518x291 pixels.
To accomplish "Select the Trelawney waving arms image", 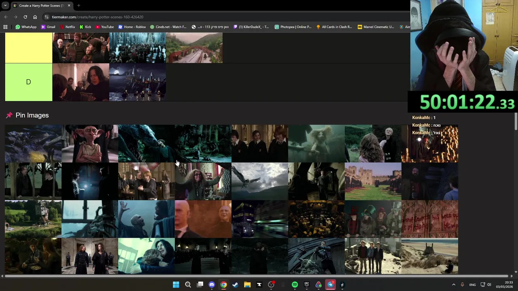I will coord(203,181).
